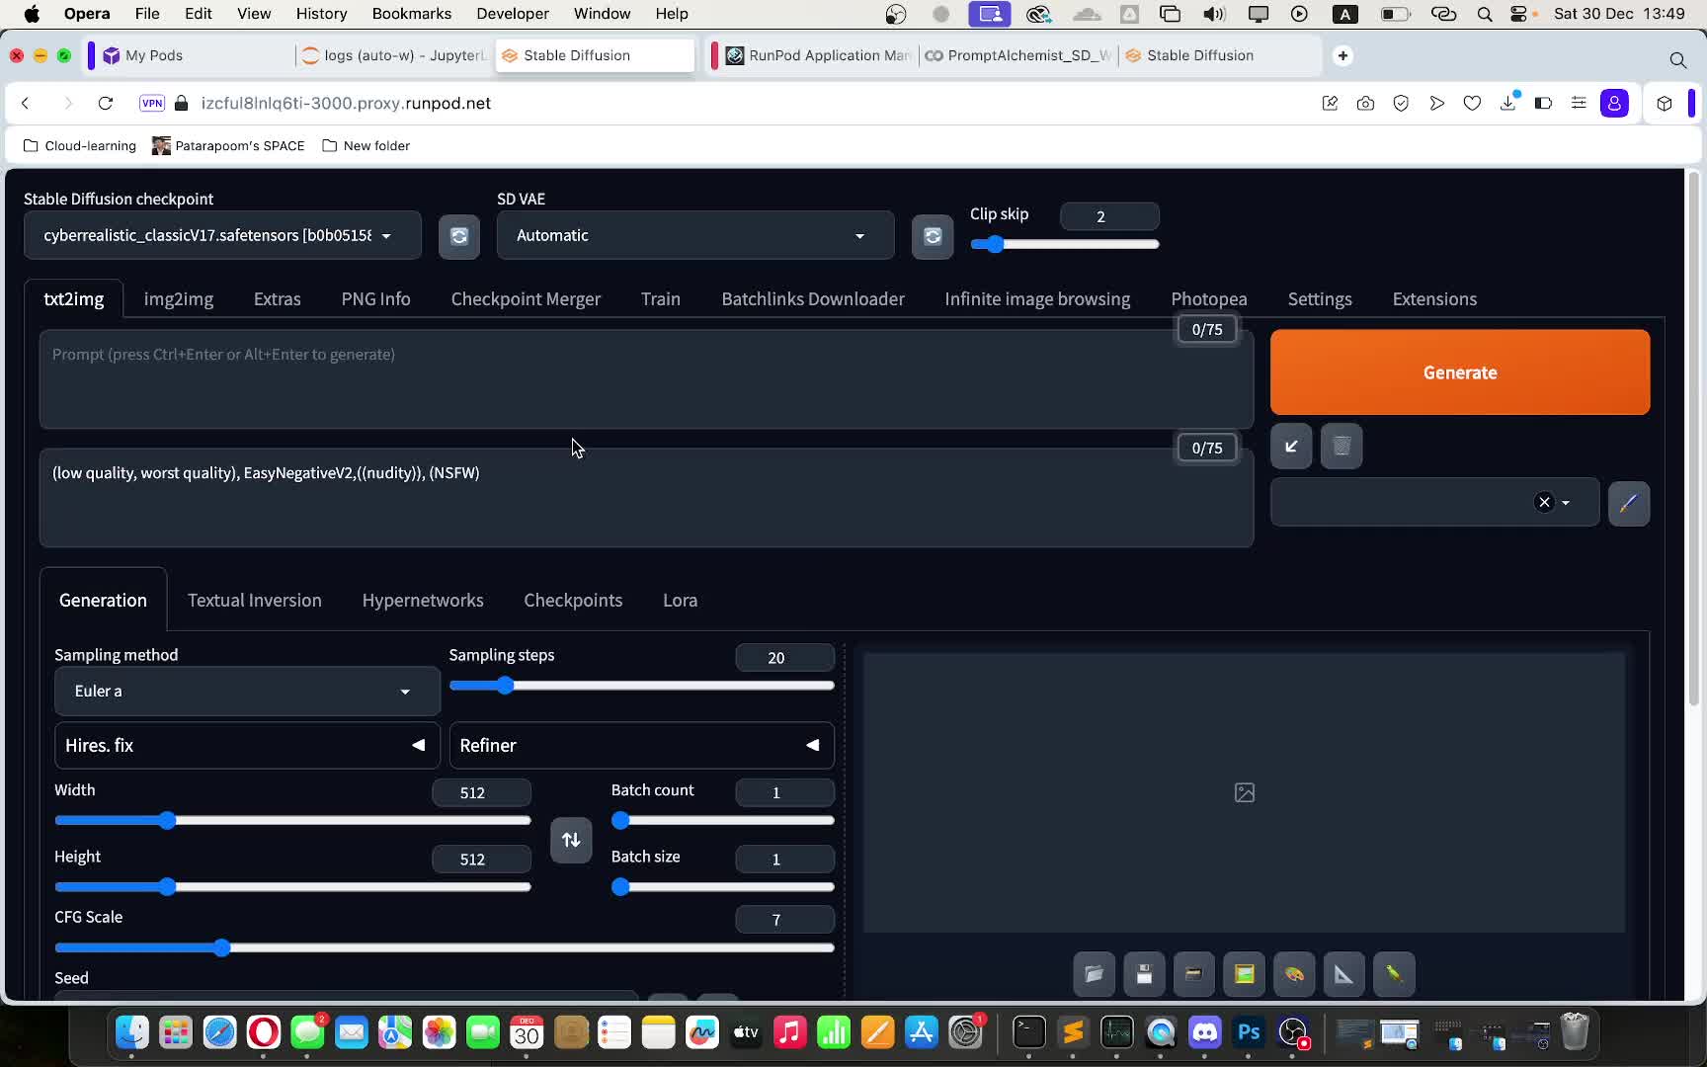Click the paintbrush edit styles icon
Screen dimensions: 1707x1067
click(1628, 503)
